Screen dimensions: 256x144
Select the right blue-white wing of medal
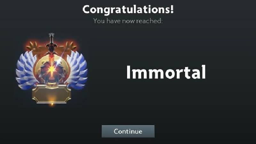click(x=77, y=70)
